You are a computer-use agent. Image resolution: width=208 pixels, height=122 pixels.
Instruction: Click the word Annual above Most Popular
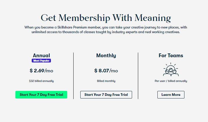pyautogui.click(x=41, y=55)
